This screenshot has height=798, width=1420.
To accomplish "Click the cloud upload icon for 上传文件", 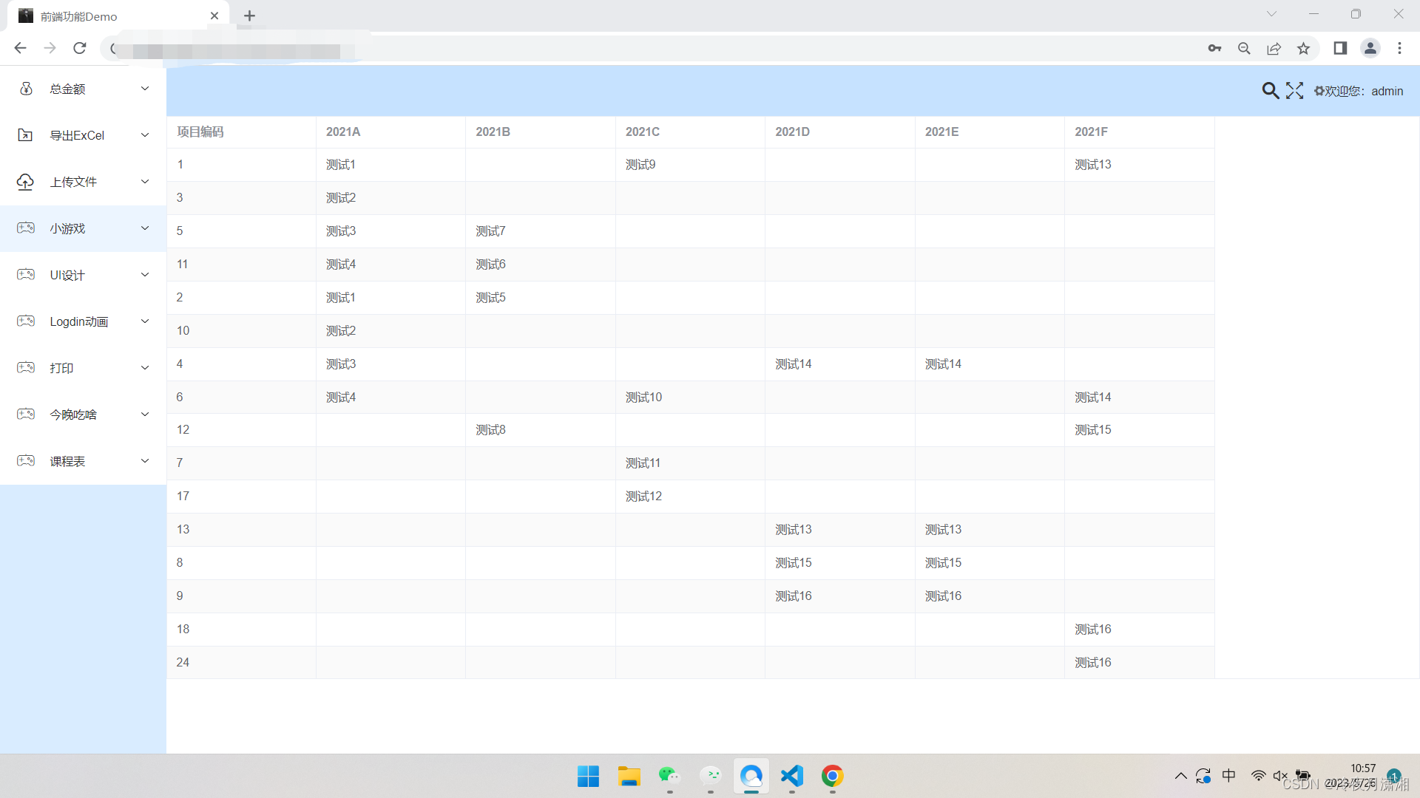I will (x=25, y=182).
